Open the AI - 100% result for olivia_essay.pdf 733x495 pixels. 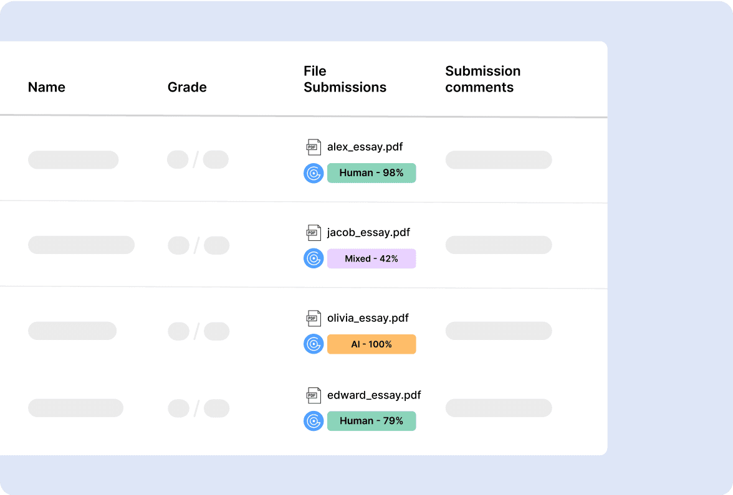point(371,344)
